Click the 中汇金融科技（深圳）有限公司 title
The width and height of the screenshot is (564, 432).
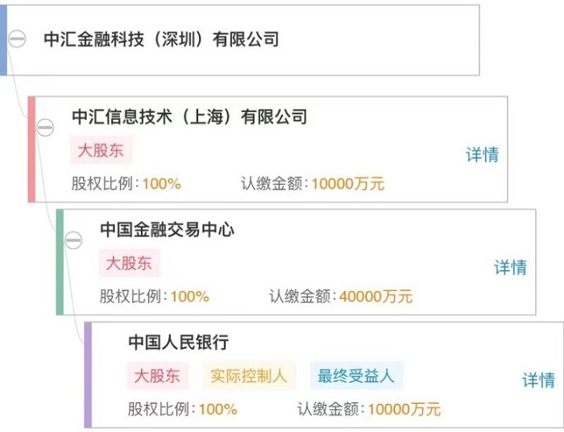pos(161,39)
